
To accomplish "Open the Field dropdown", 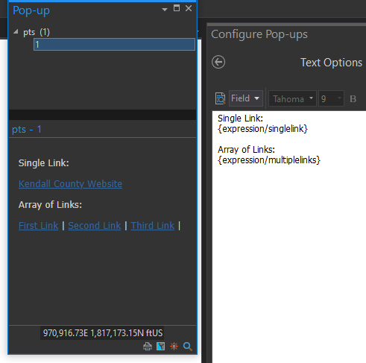I will (246, 98).
